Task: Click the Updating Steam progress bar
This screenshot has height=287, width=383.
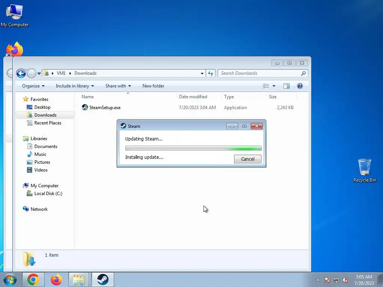Action: coord(193,148)
